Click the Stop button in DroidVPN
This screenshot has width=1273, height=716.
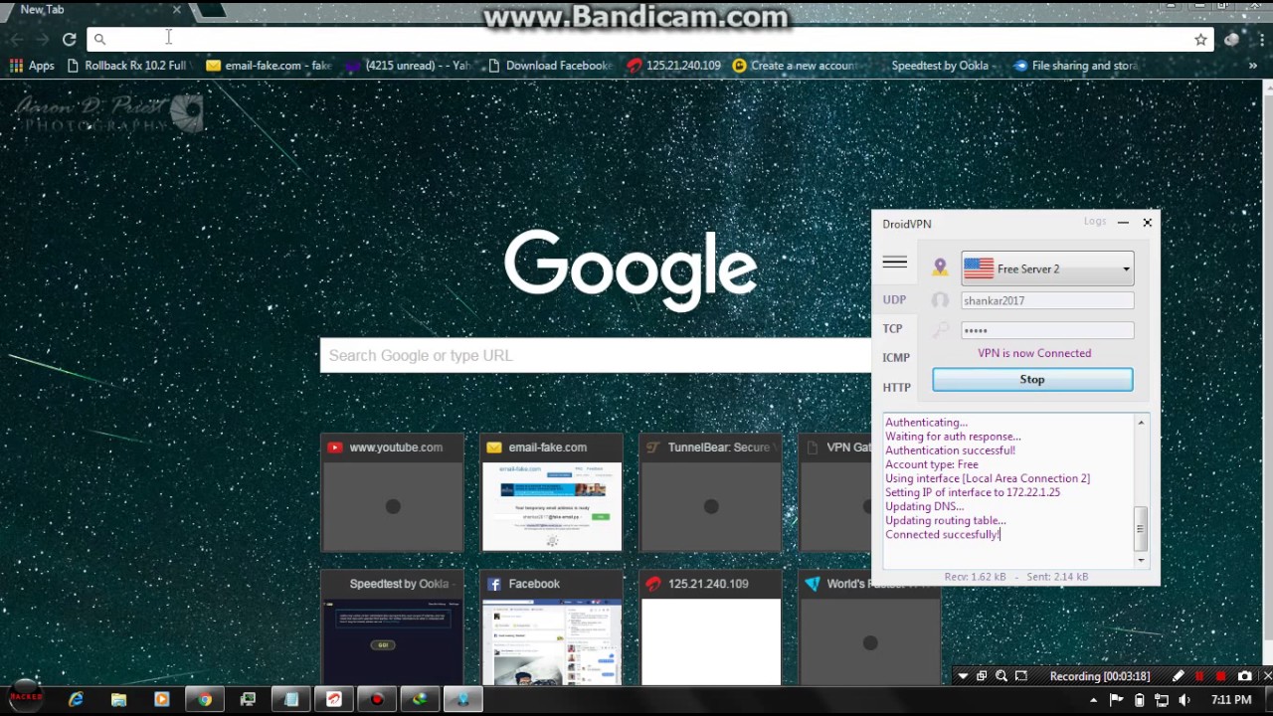click(1032, 379)
